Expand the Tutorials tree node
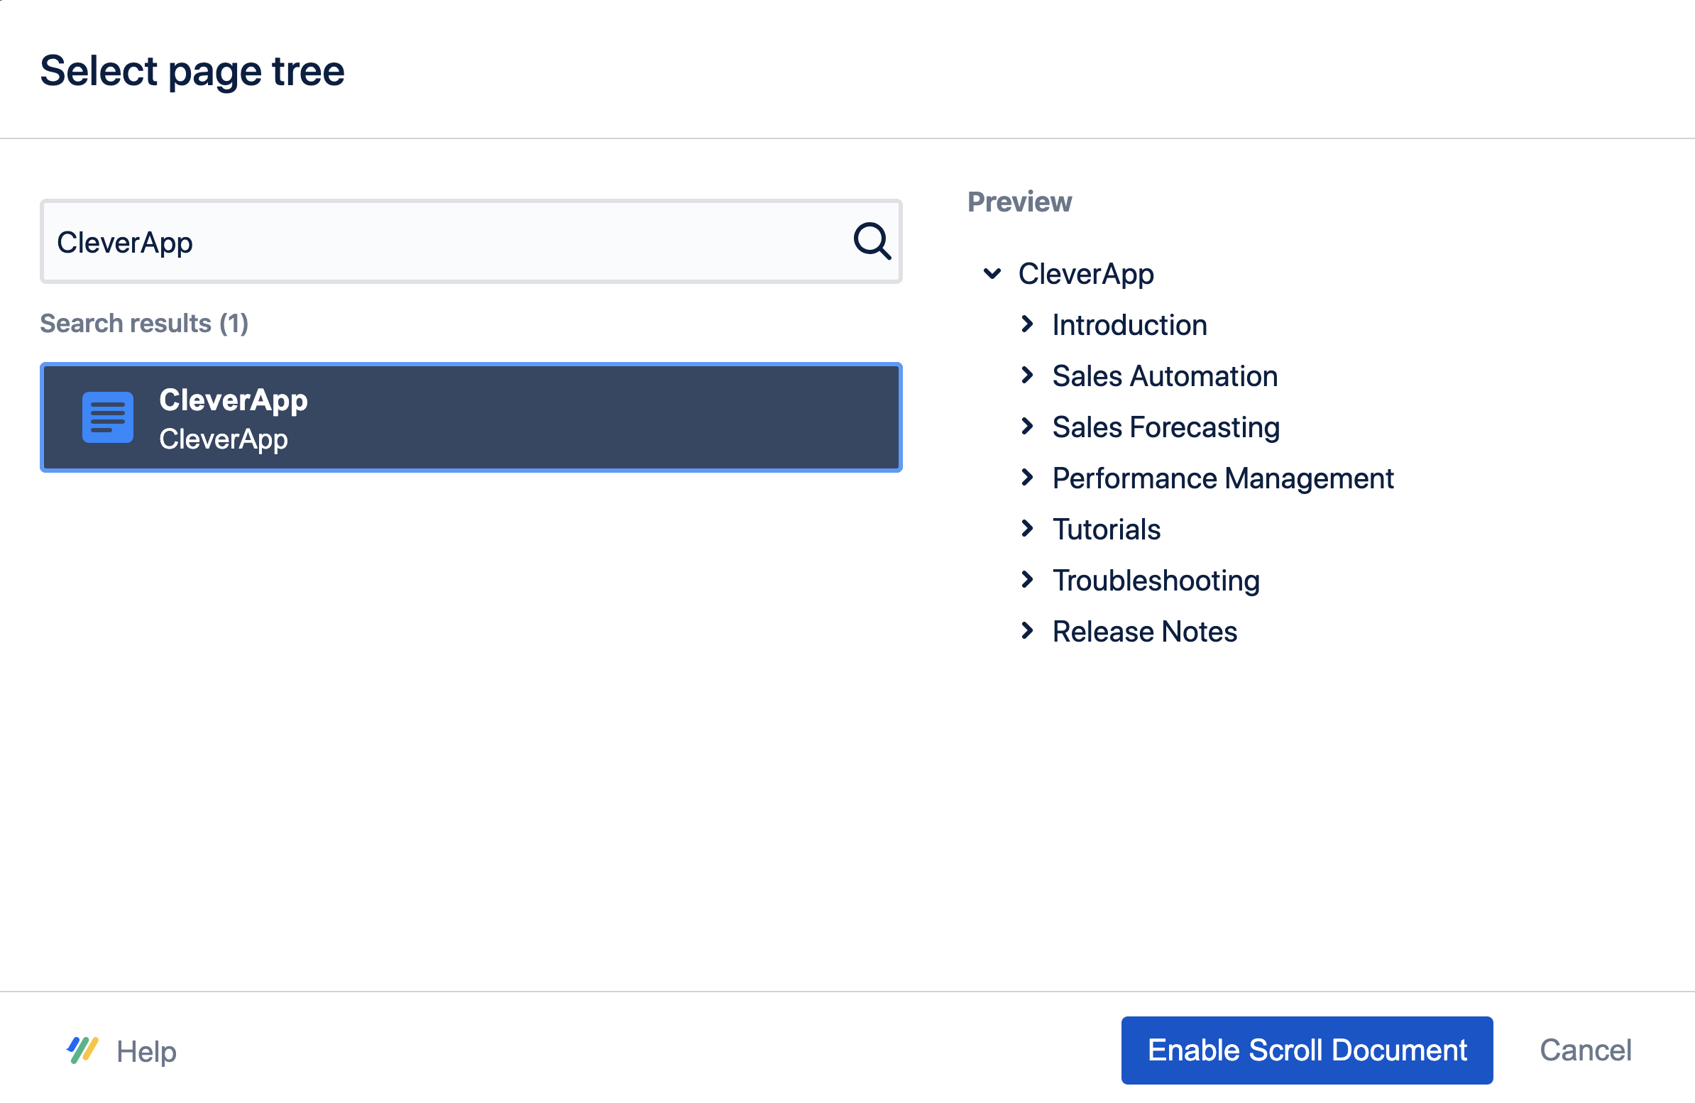Screen dimensions: 1695x1103 pyautogui.click(x=1028, y=529)
